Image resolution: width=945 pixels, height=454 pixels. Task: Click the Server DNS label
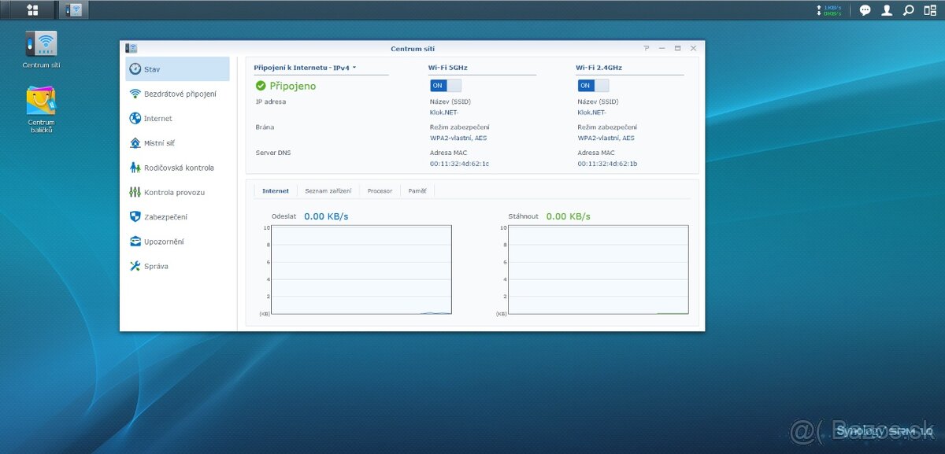pyautogui.click(x=273, y=153)
